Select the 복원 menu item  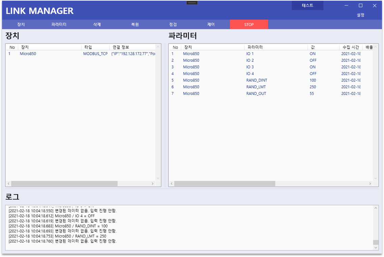(135, 25)
